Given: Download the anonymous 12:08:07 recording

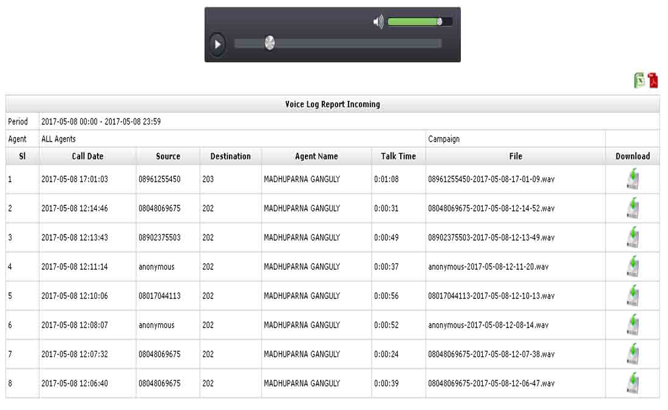Looking at the screenshot, I should point(633,324).
